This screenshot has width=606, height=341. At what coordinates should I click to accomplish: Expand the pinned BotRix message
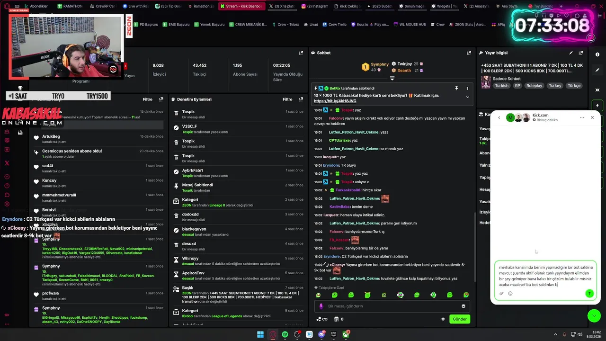(x=467, y=97)
